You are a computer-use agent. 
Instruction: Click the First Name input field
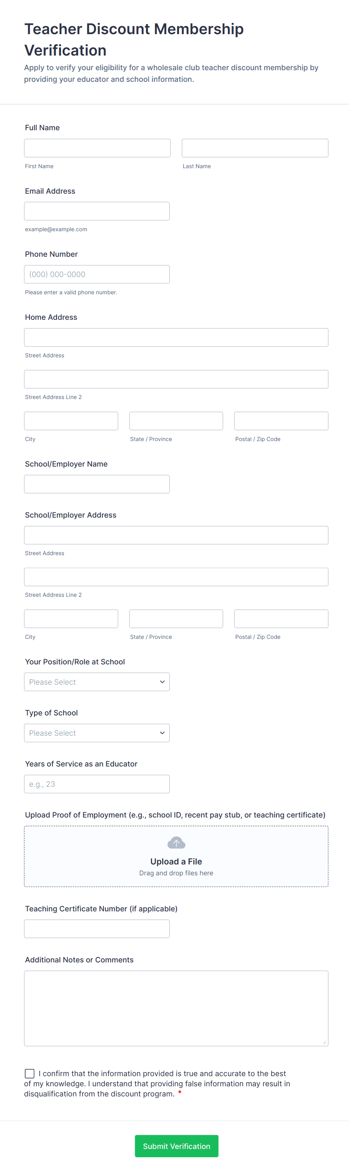pos(97,148)
